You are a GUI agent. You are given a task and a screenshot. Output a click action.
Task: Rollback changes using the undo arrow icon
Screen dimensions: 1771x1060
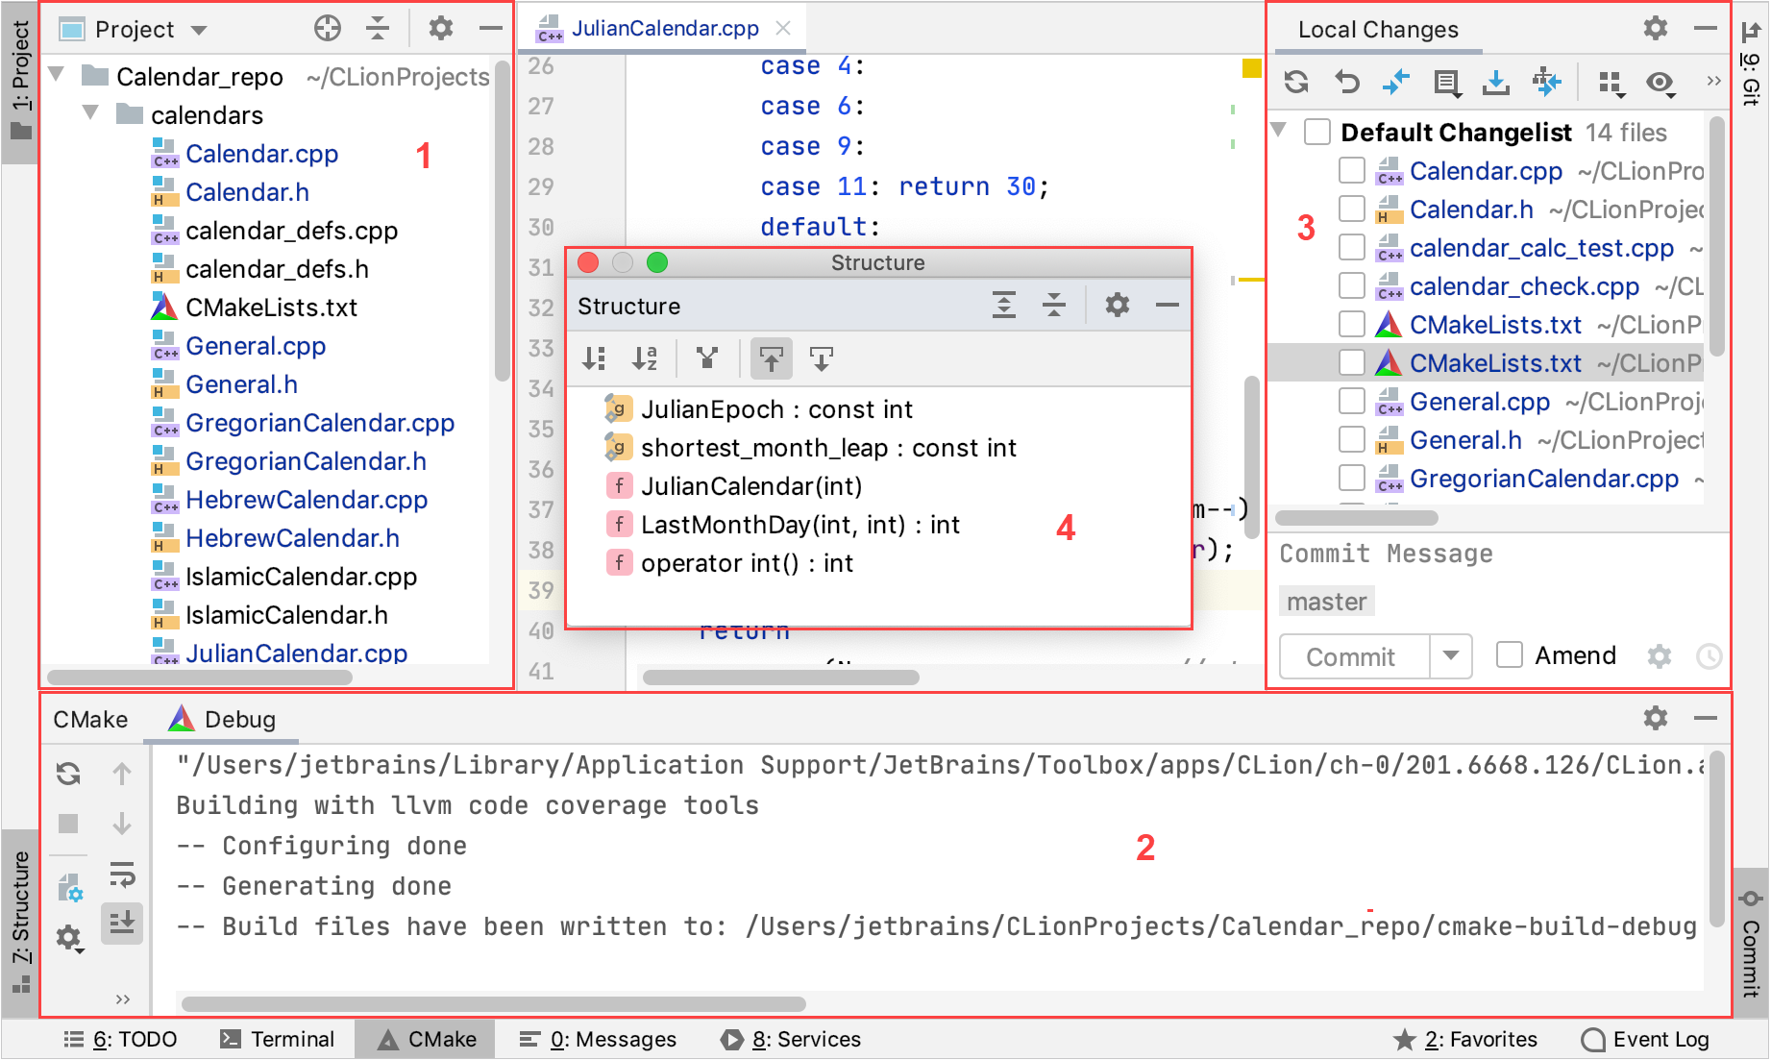(x=1347, y=82)
